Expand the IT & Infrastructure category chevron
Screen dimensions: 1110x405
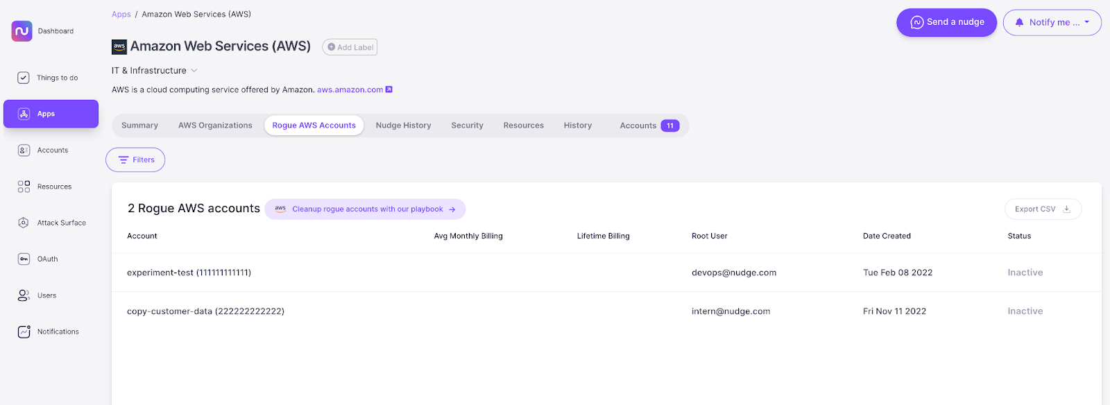click(x=194, y=71)
